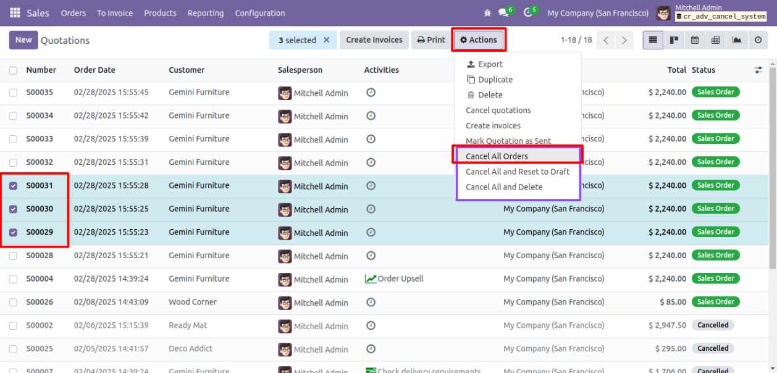Screen dimensions: 777x373
Task: Tick the checkbox for order S00035
Action: (14, 93)
